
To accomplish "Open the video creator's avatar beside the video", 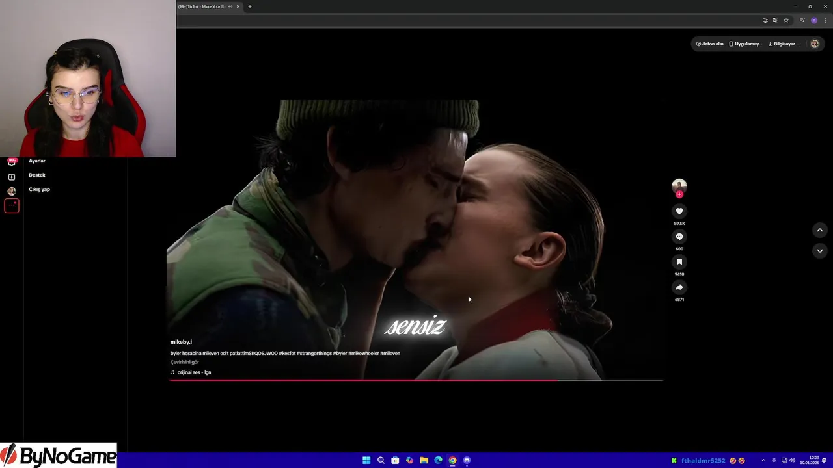I will click(x=679, y=186).
